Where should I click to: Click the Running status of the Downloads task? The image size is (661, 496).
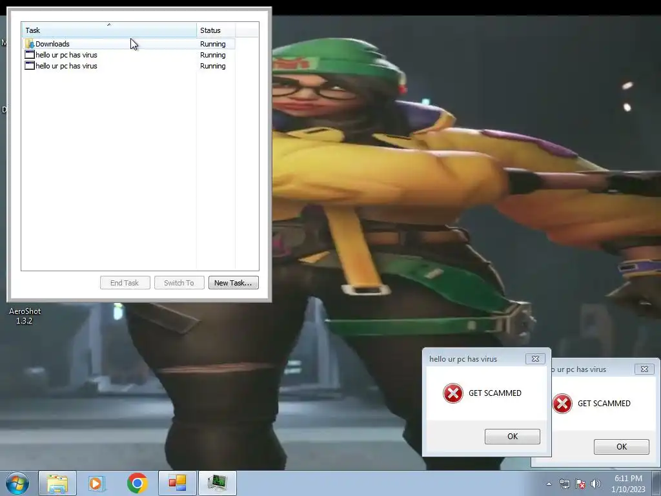pyautogui.click(x=213, y=44)
